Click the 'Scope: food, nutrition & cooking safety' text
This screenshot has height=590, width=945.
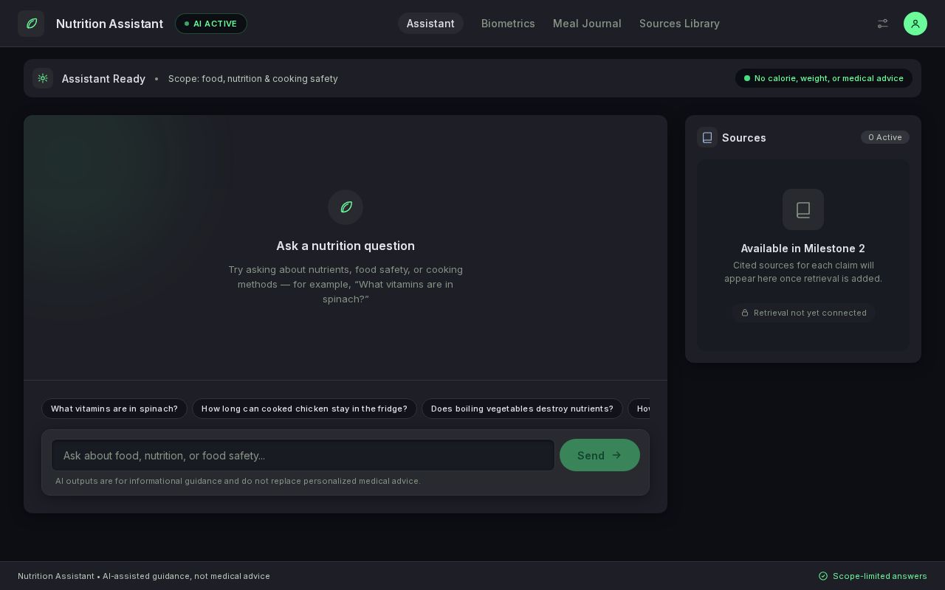253,79
